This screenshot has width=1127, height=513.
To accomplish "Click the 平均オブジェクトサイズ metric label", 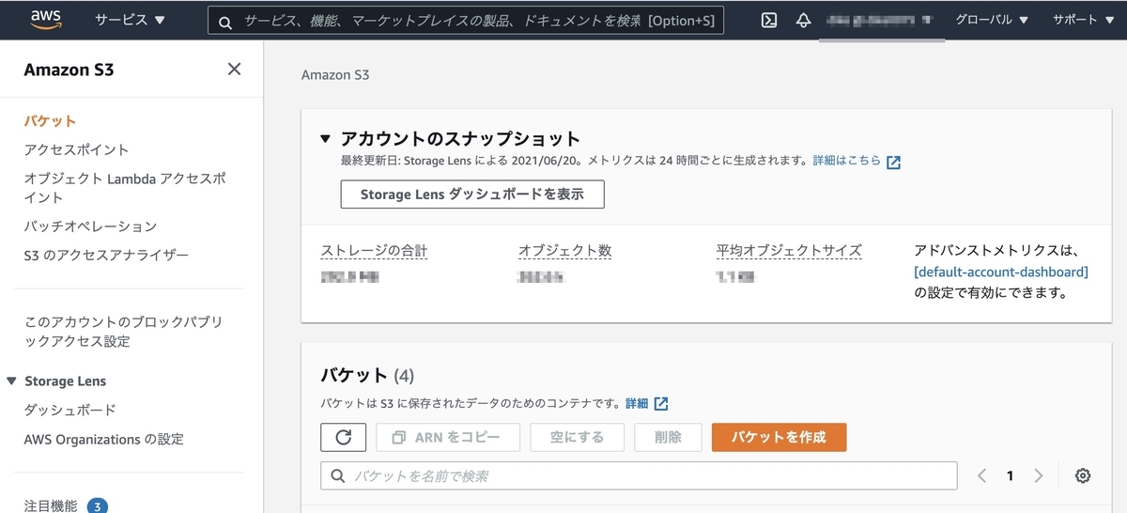I will [x=789, y=251].
